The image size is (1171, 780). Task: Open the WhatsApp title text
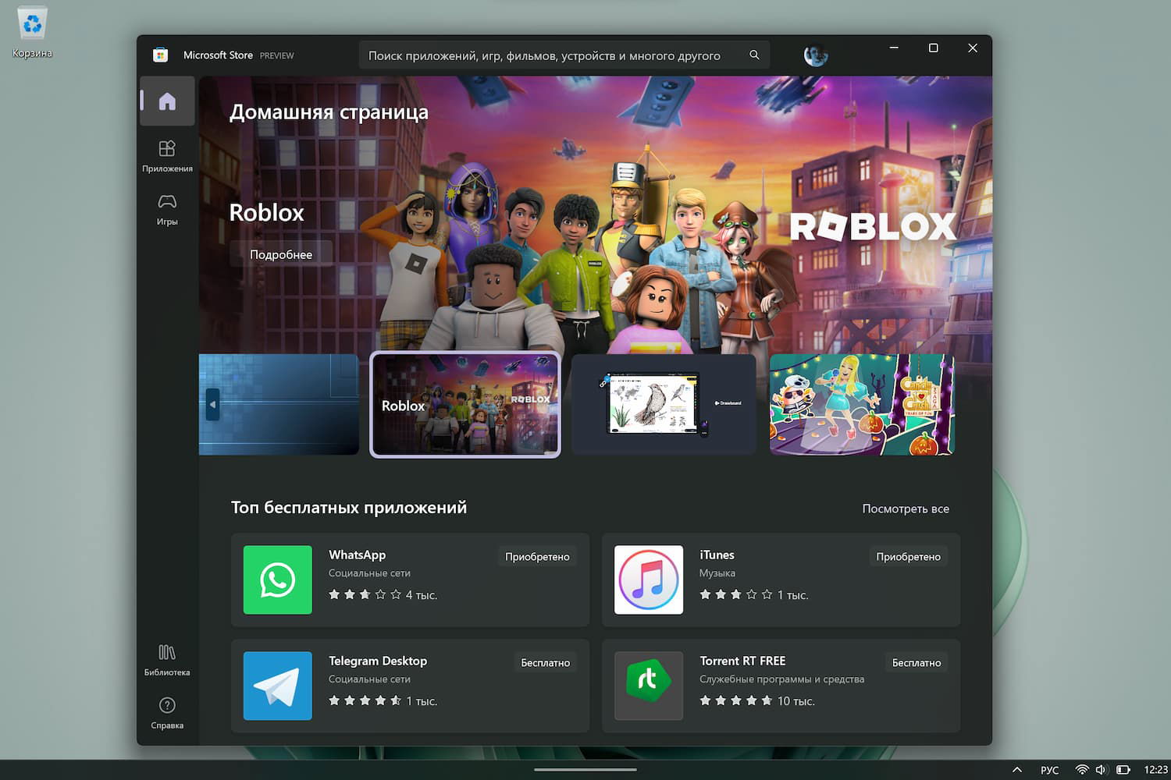pyautogui.click(x=357, y=555)
